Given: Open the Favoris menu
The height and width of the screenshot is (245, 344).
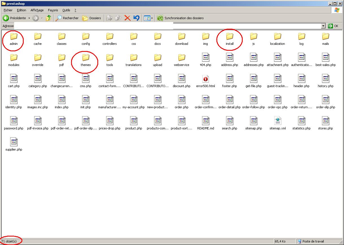Looking at the screenshot, I should 53,10.
